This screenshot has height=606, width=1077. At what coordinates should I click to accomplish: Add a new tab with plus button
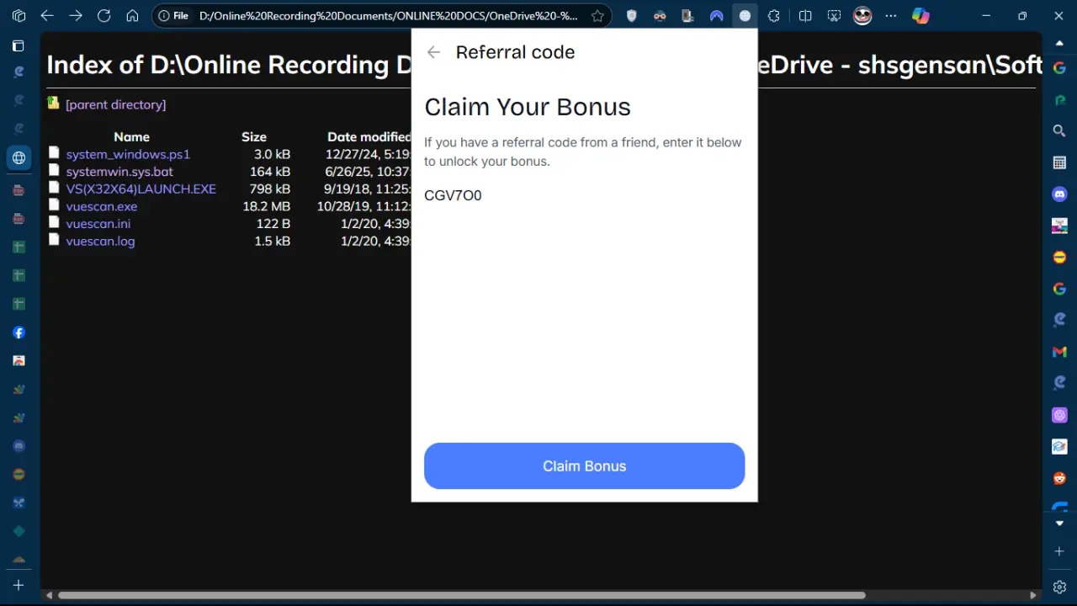coord(19,585)
